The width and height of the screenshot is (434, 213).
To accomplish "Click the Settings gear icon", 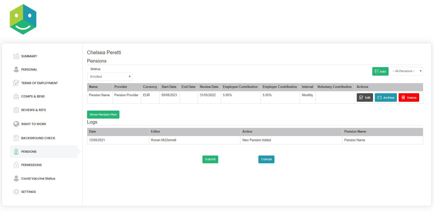I will pos(16,192).
